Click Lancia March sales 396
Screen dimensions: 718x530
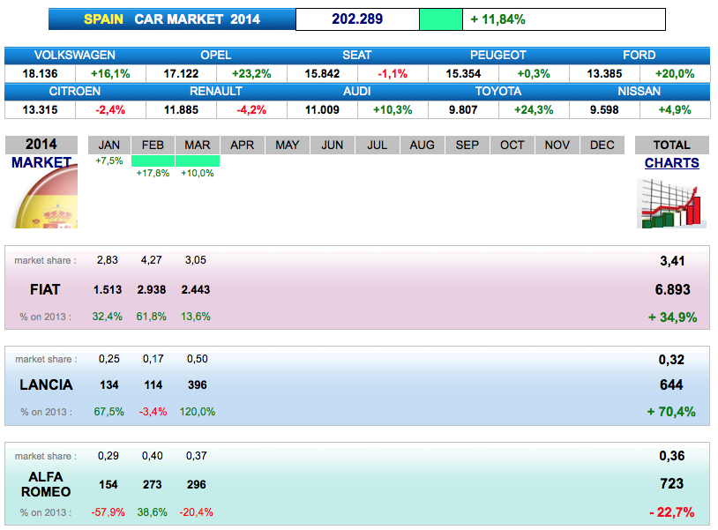[x=198, y=384]
